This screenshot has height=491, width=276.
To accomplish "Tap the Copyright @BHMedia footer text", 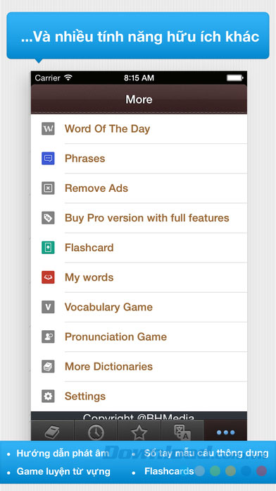I will pos(139,417).
